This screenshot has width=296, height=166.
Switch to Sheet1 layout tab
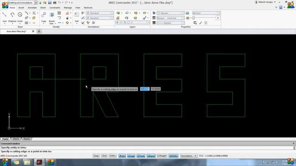pos(16,139)
